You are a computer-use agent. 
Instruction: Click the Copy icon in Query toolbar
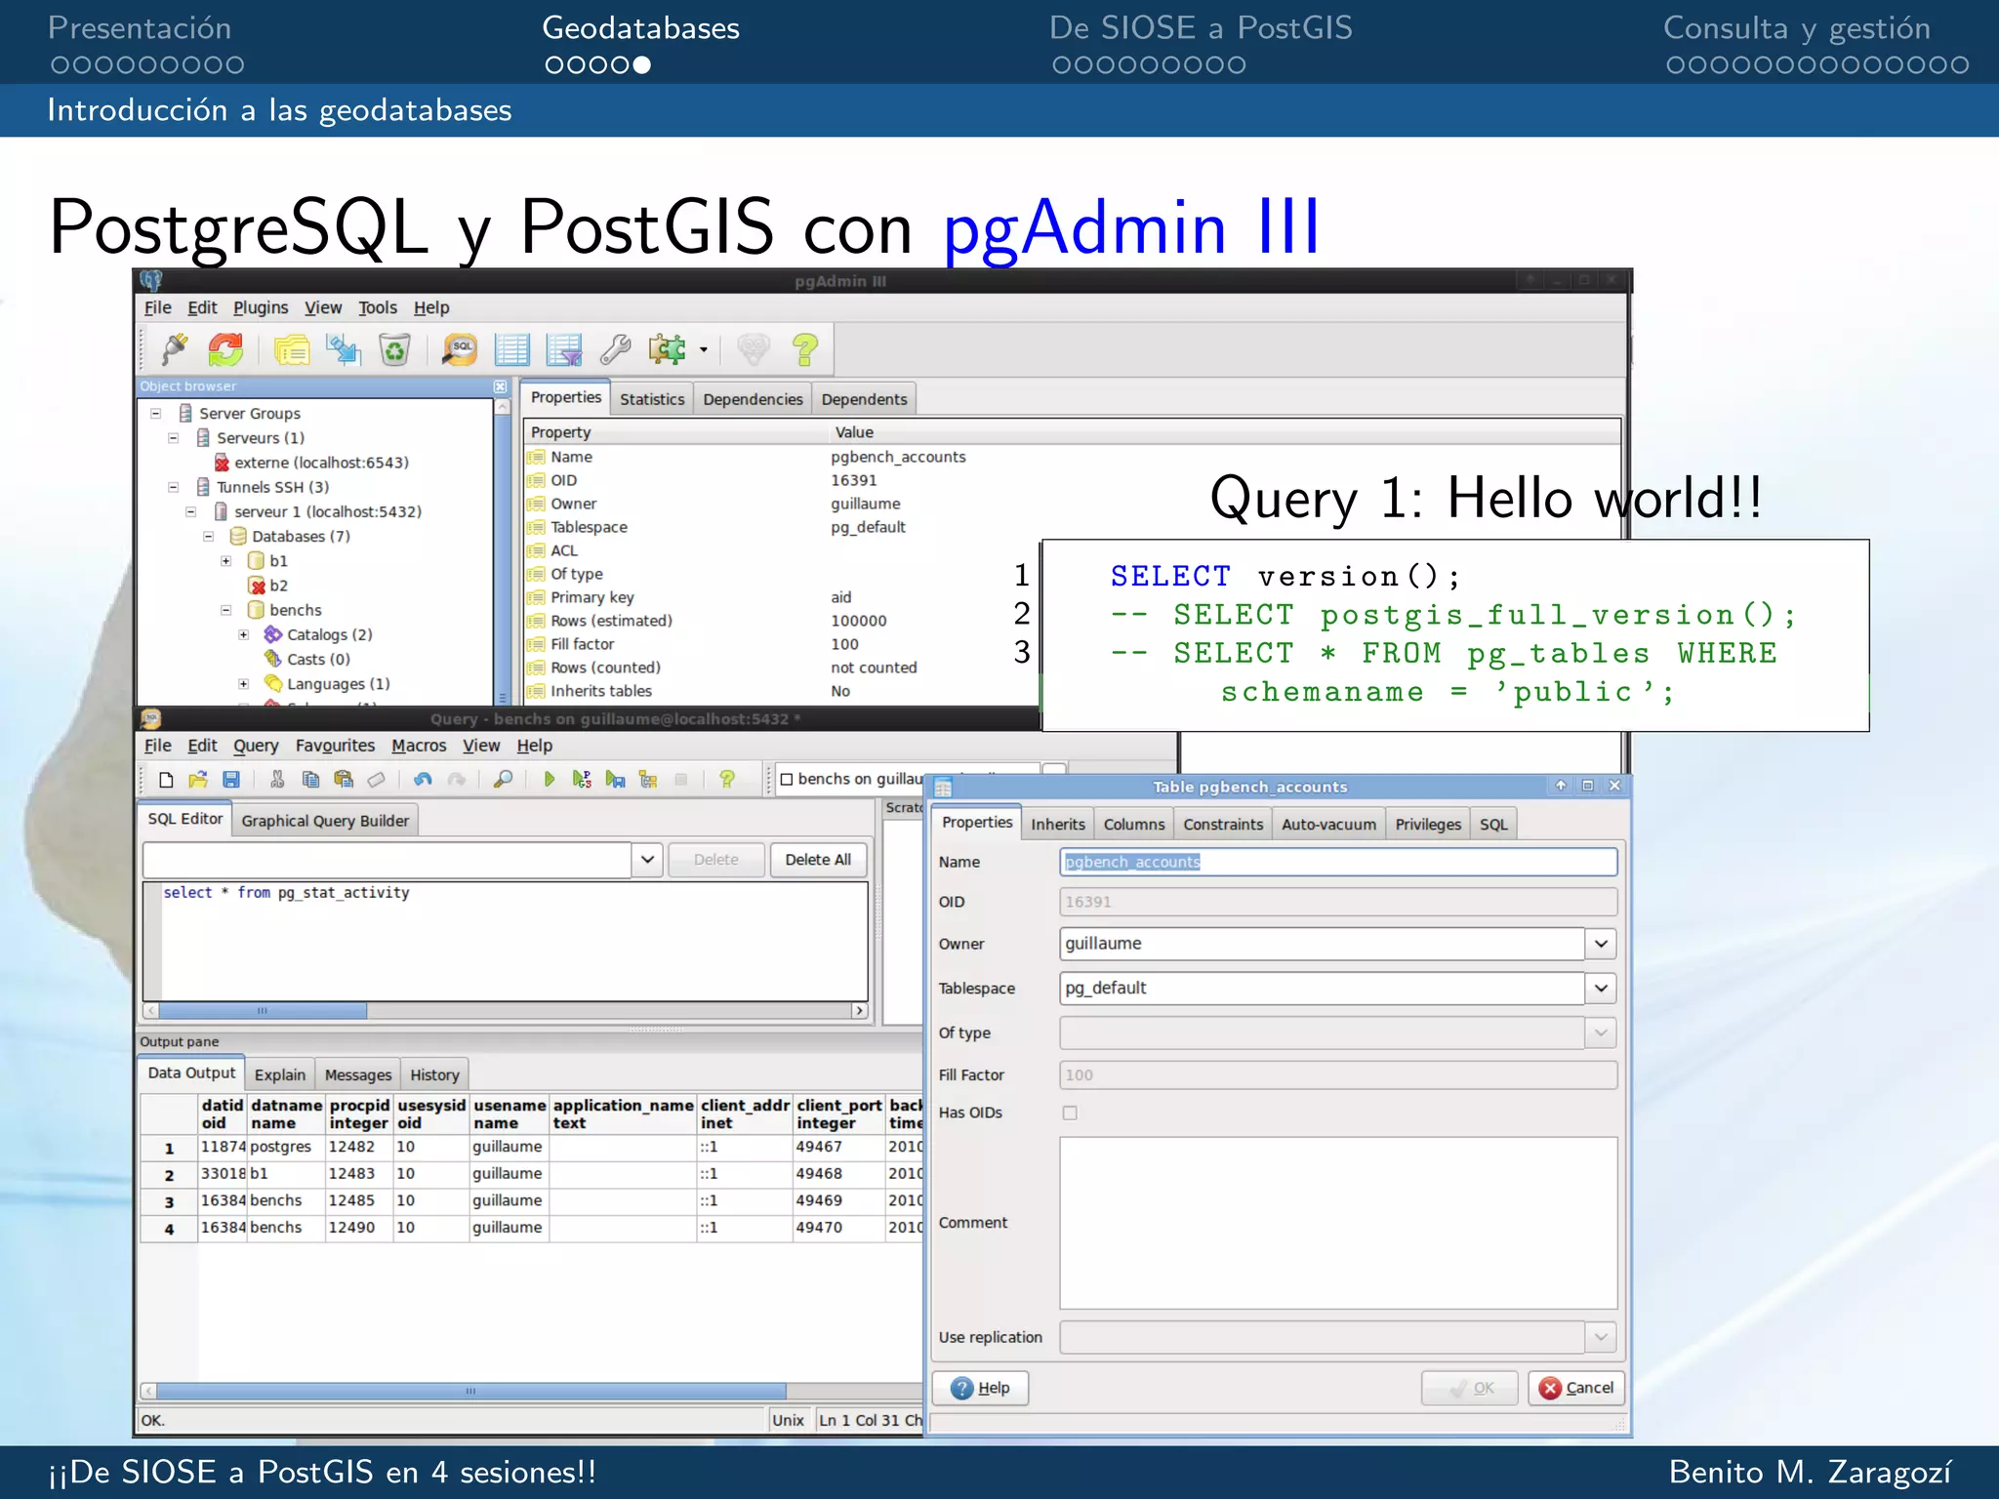point(310,779)
